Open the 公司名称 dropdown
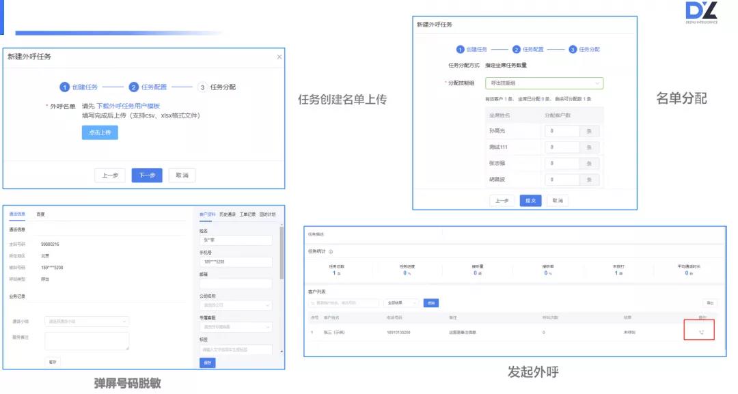738x394 pixels. 236,306
